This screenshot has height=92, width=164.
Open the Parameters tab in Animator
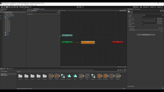pyautogui.click(x=34, y=11)
